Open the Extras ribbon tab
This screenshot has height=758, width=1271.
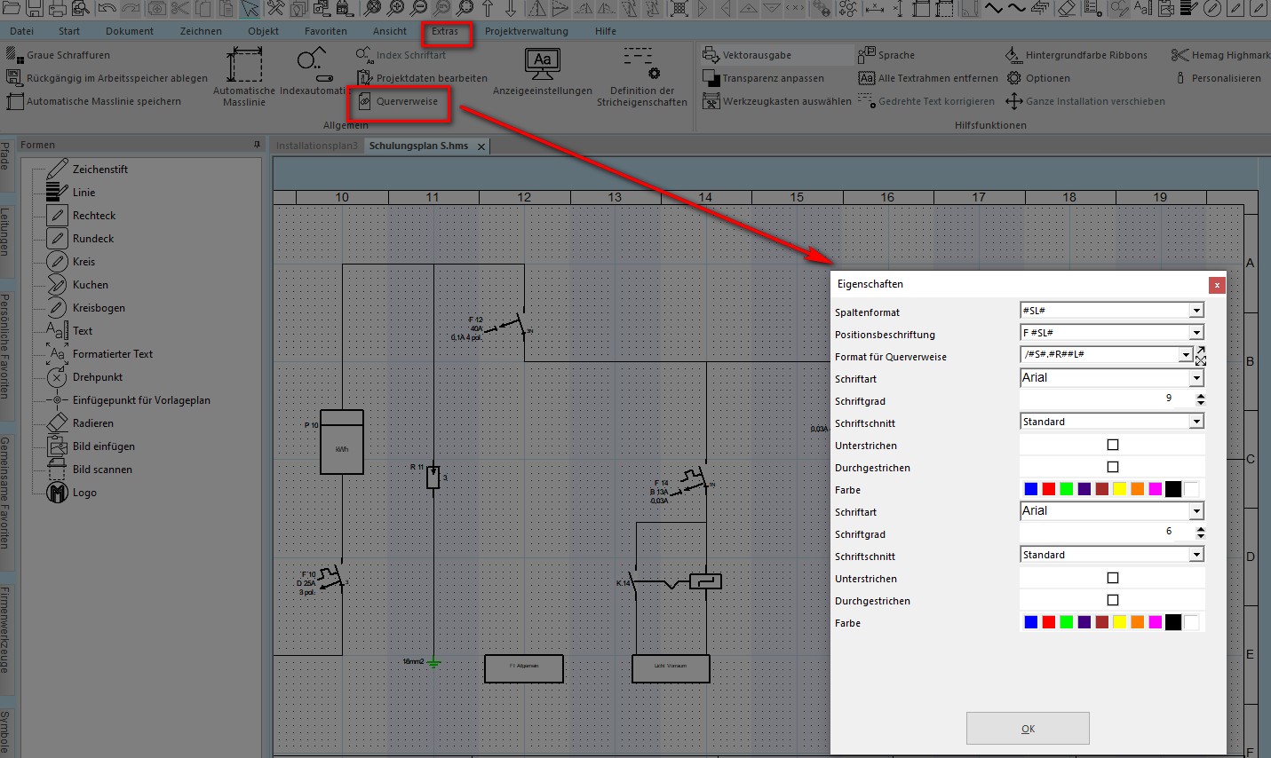[x=445, y=31]
